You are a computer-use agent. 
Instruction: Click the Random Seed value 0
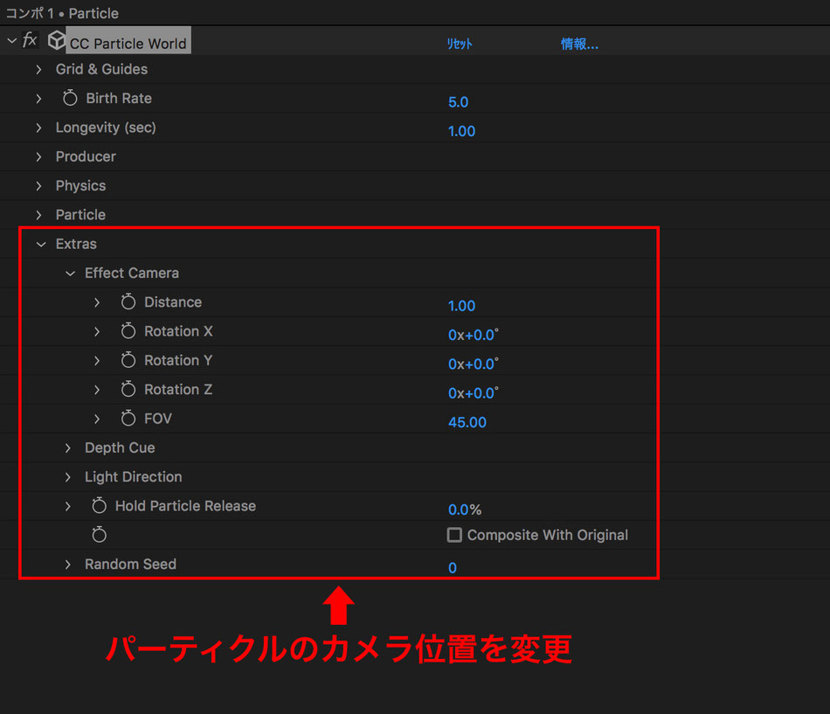tap(453, 568)
